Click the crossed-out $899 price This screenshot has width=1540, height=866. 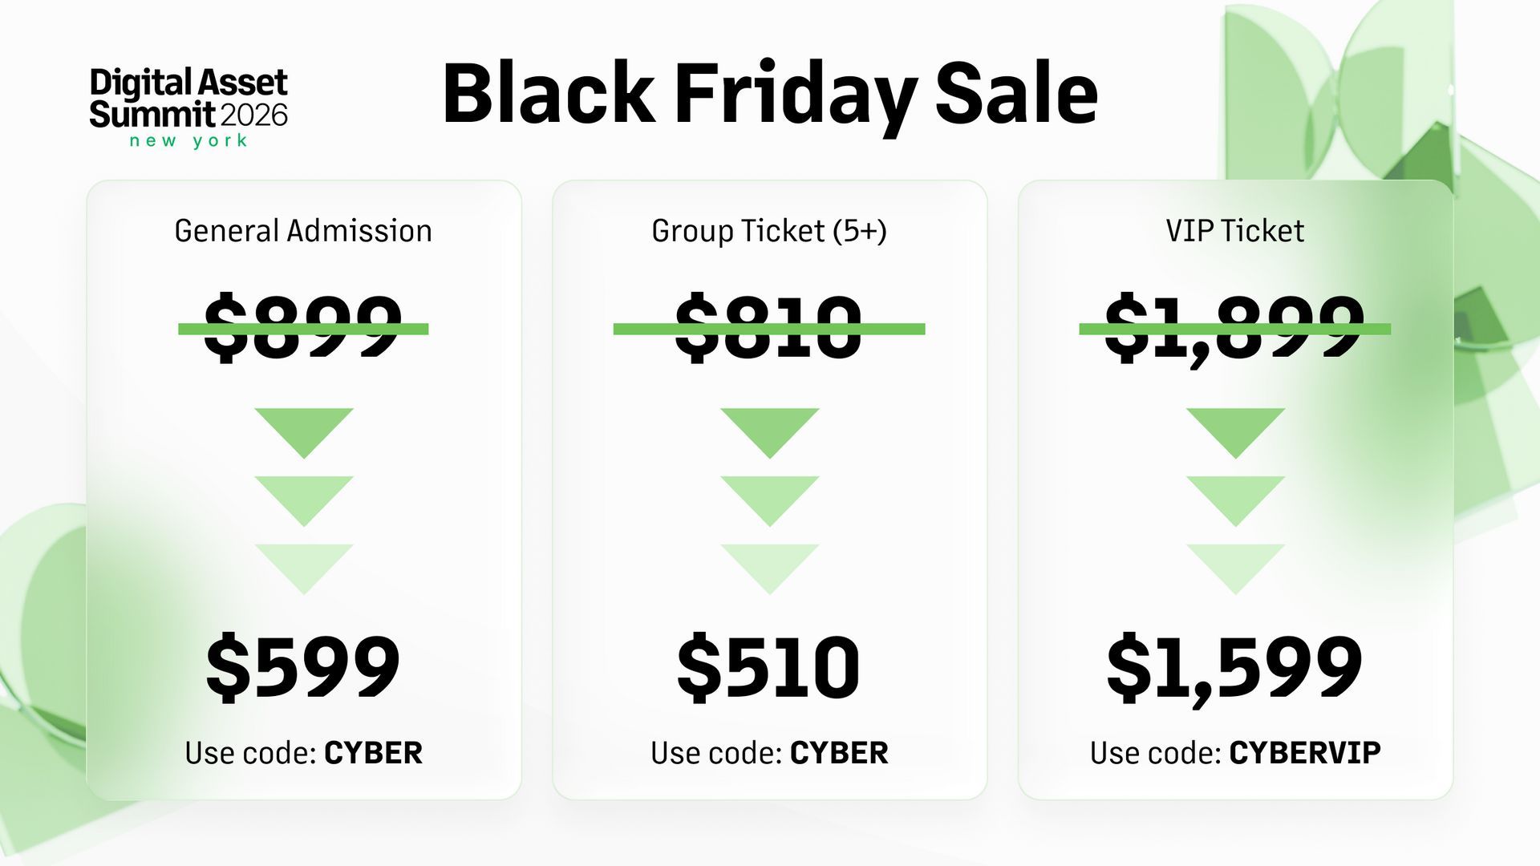pos(303,327)
